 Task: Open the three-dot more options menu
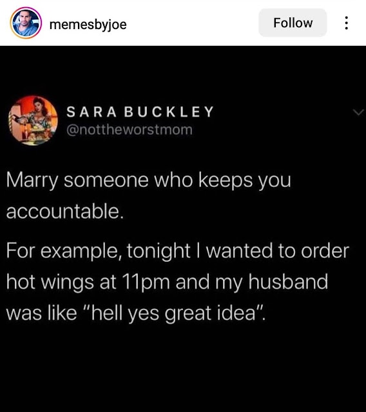347,23
